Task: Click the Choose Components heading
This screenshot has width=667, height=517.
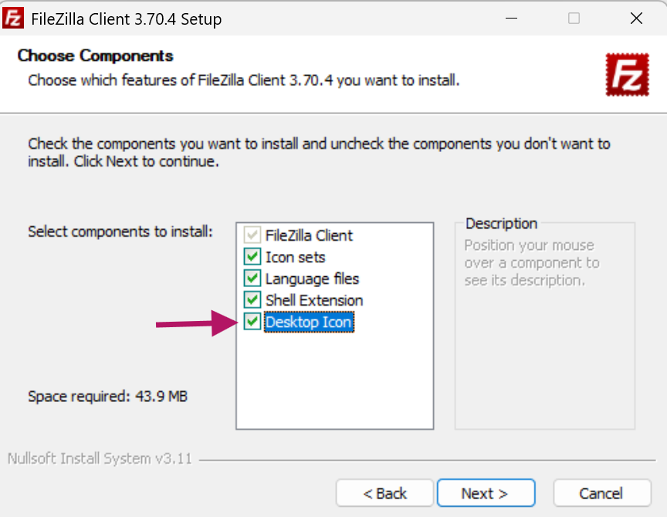Action: [x=95, y=56]
